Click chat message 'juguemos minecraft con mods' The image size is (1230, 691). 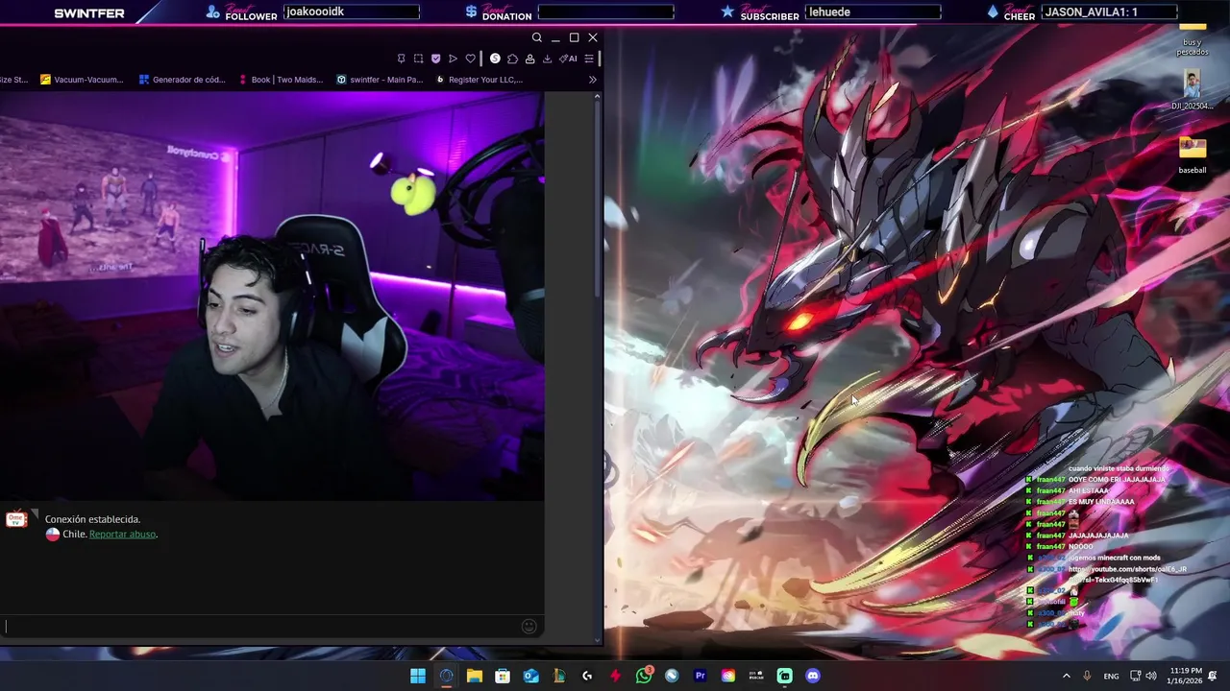1115,558
